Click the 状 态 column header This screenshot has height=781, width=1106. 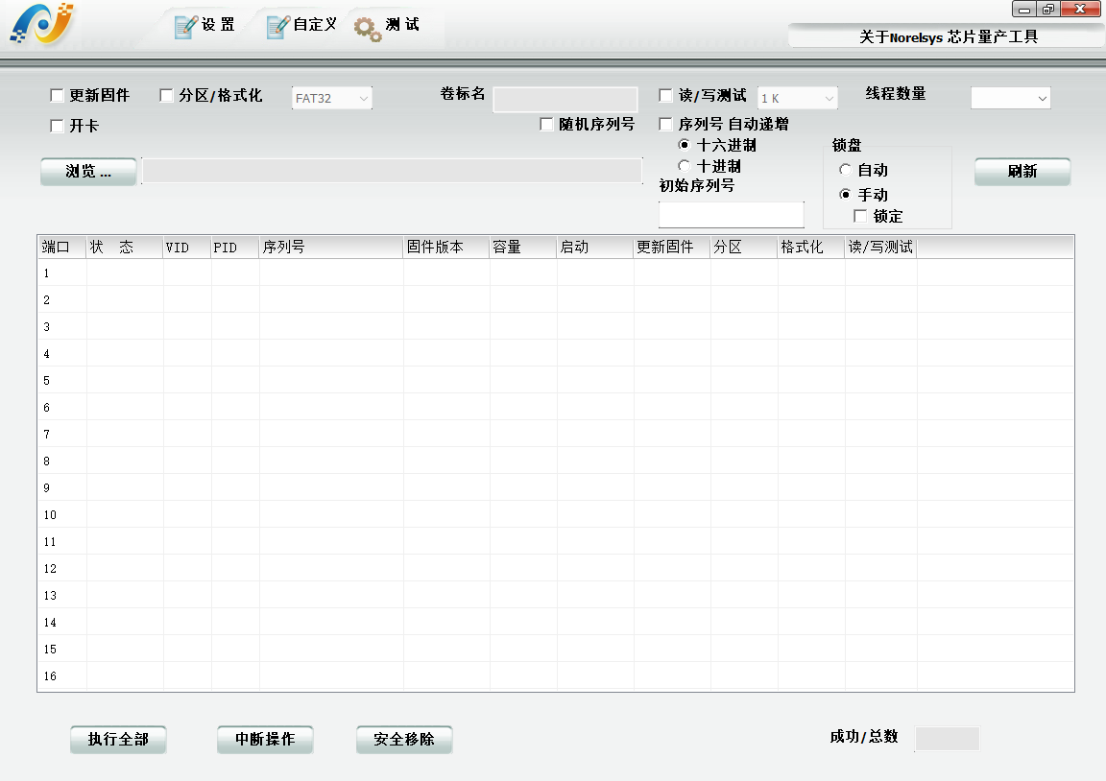125,247
